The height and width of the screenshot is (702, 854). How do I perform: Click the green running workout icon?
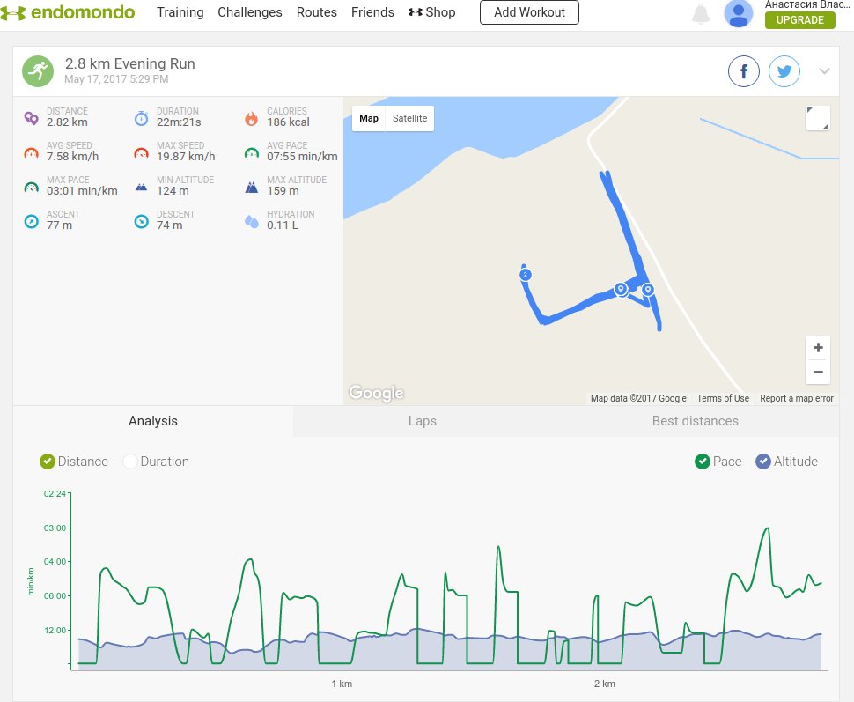click(x=38, y=71)
